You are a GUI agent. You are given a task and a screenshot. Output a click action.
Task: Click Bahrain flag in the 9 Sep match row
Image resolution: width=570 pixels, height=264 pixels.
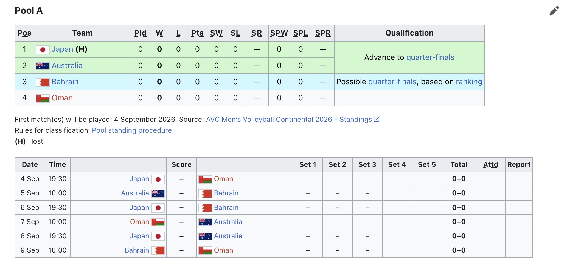tap(158, 251)
